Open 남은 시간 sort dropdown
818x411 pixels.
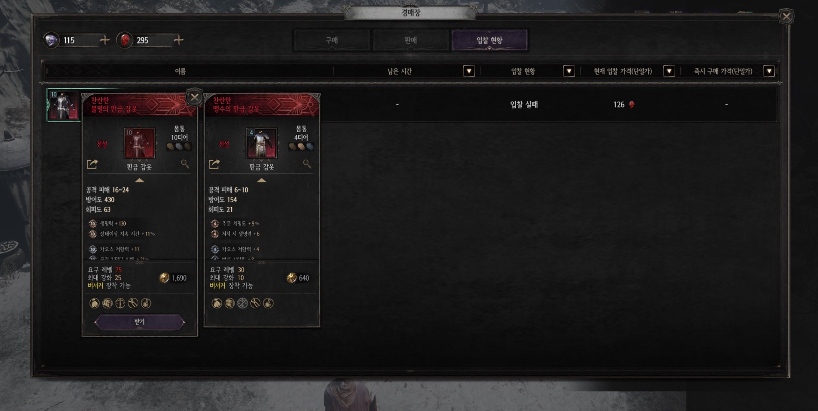(469, 71)
